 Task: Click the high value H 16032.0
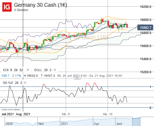(x=31, y=76)
